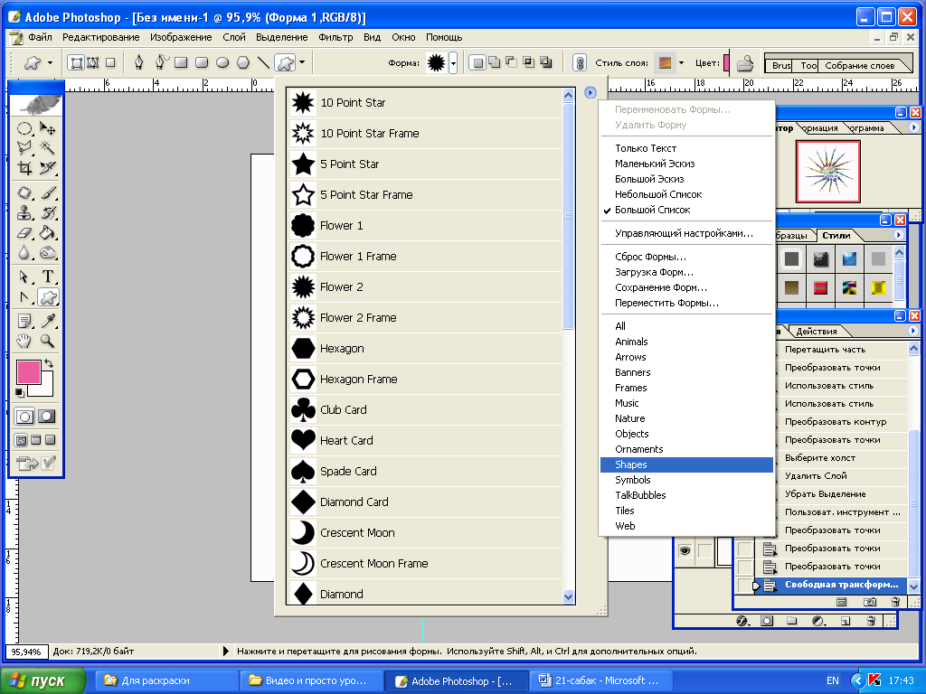Toggle the layer style link chain icon
The image size is (926, 694).
[580, 62]
